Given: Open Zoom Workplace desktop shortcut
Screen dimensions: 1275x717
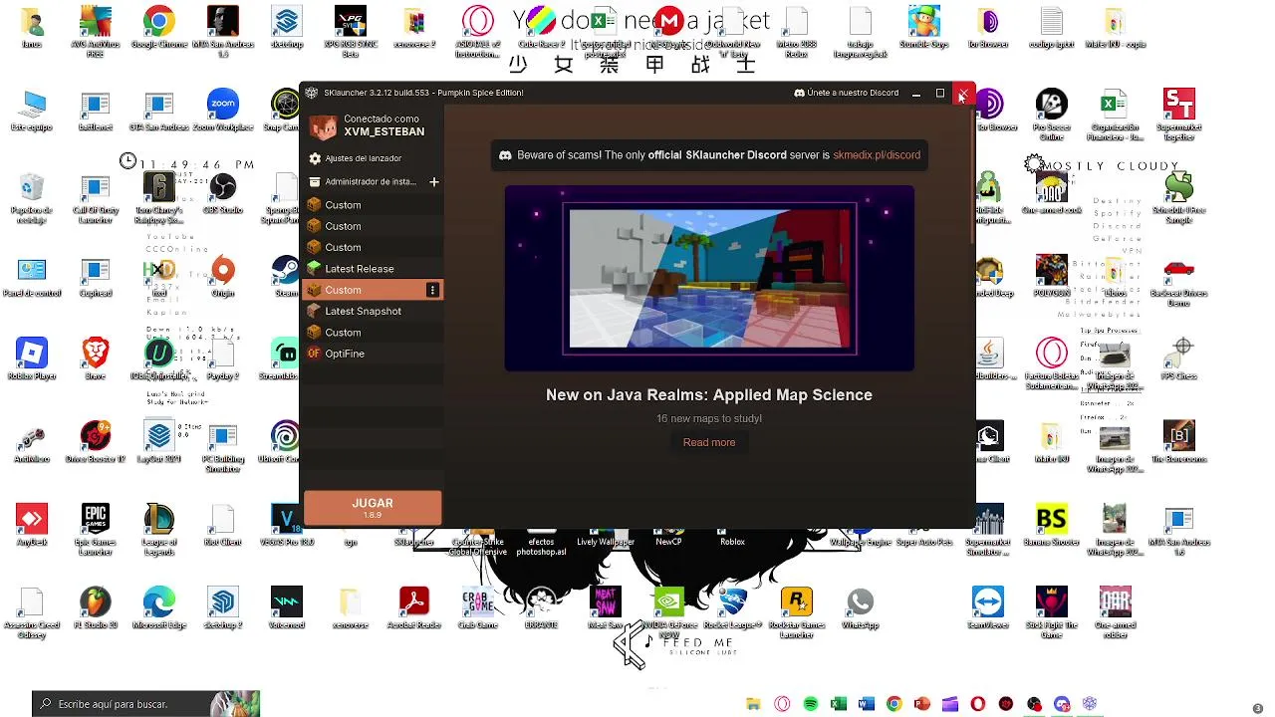Looking at the screenshot, I should (223, 112).
